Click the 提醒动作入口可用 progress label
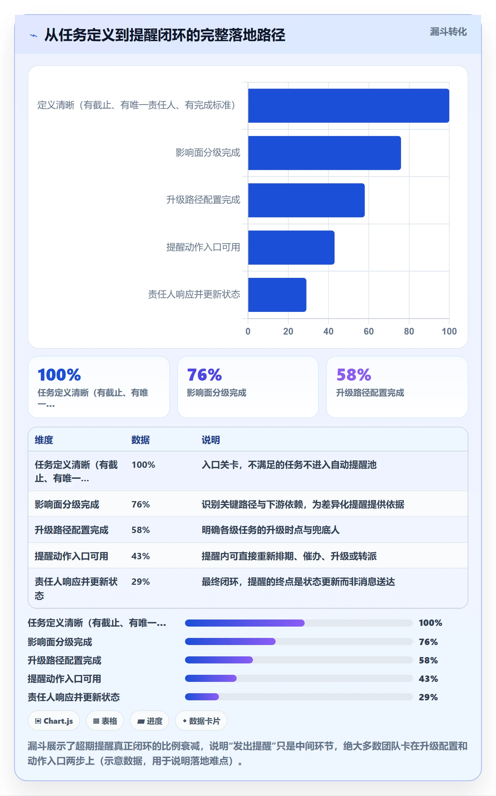The image size is (496, 796). [64, 679]
